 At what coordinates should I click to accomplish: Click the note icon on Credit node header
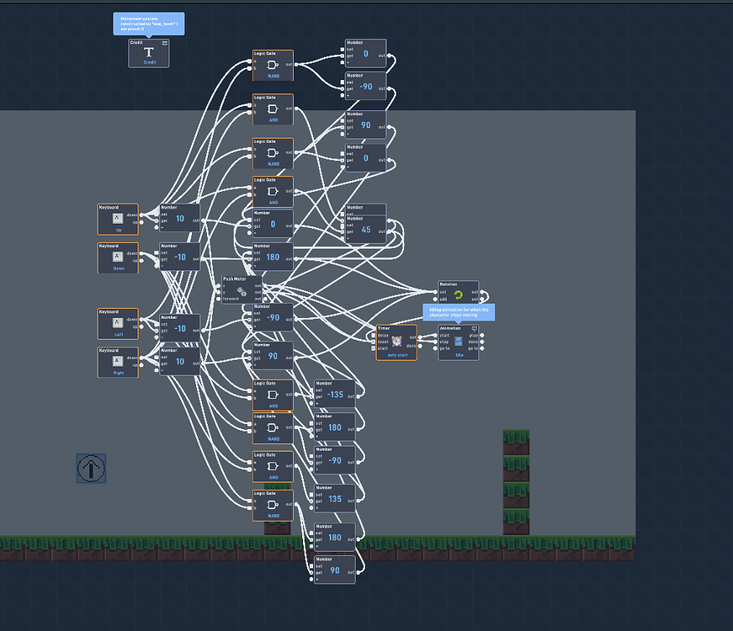(x=165, y=43)
